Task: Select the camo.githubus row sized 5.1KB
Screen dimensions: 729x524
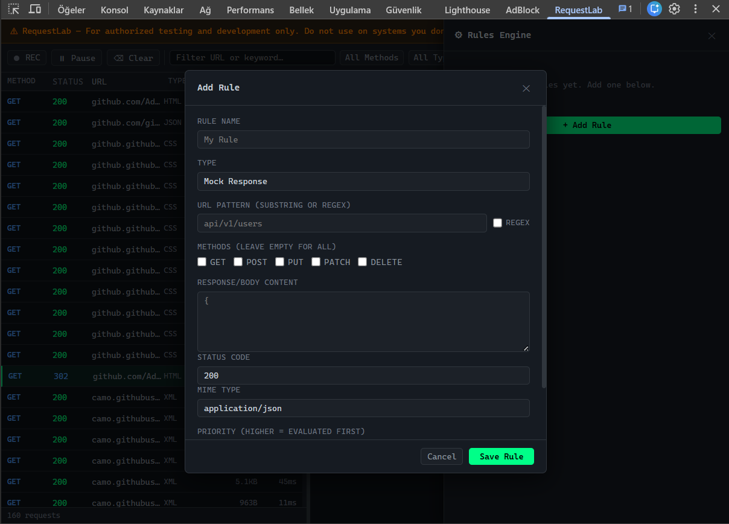Action: coord(154,482)
